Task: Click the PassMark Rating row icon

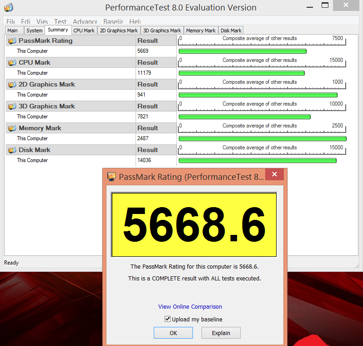Action: click(12, 41)
